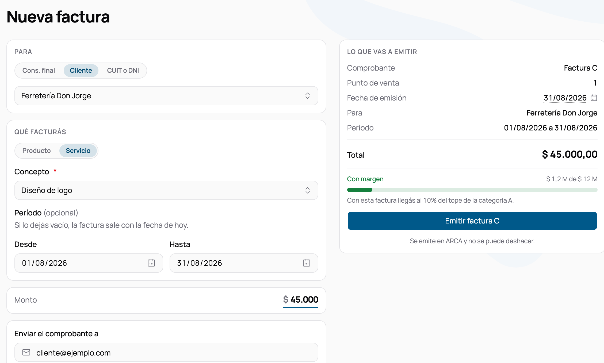Switch billing type to Servicio

tap(78, 151)
